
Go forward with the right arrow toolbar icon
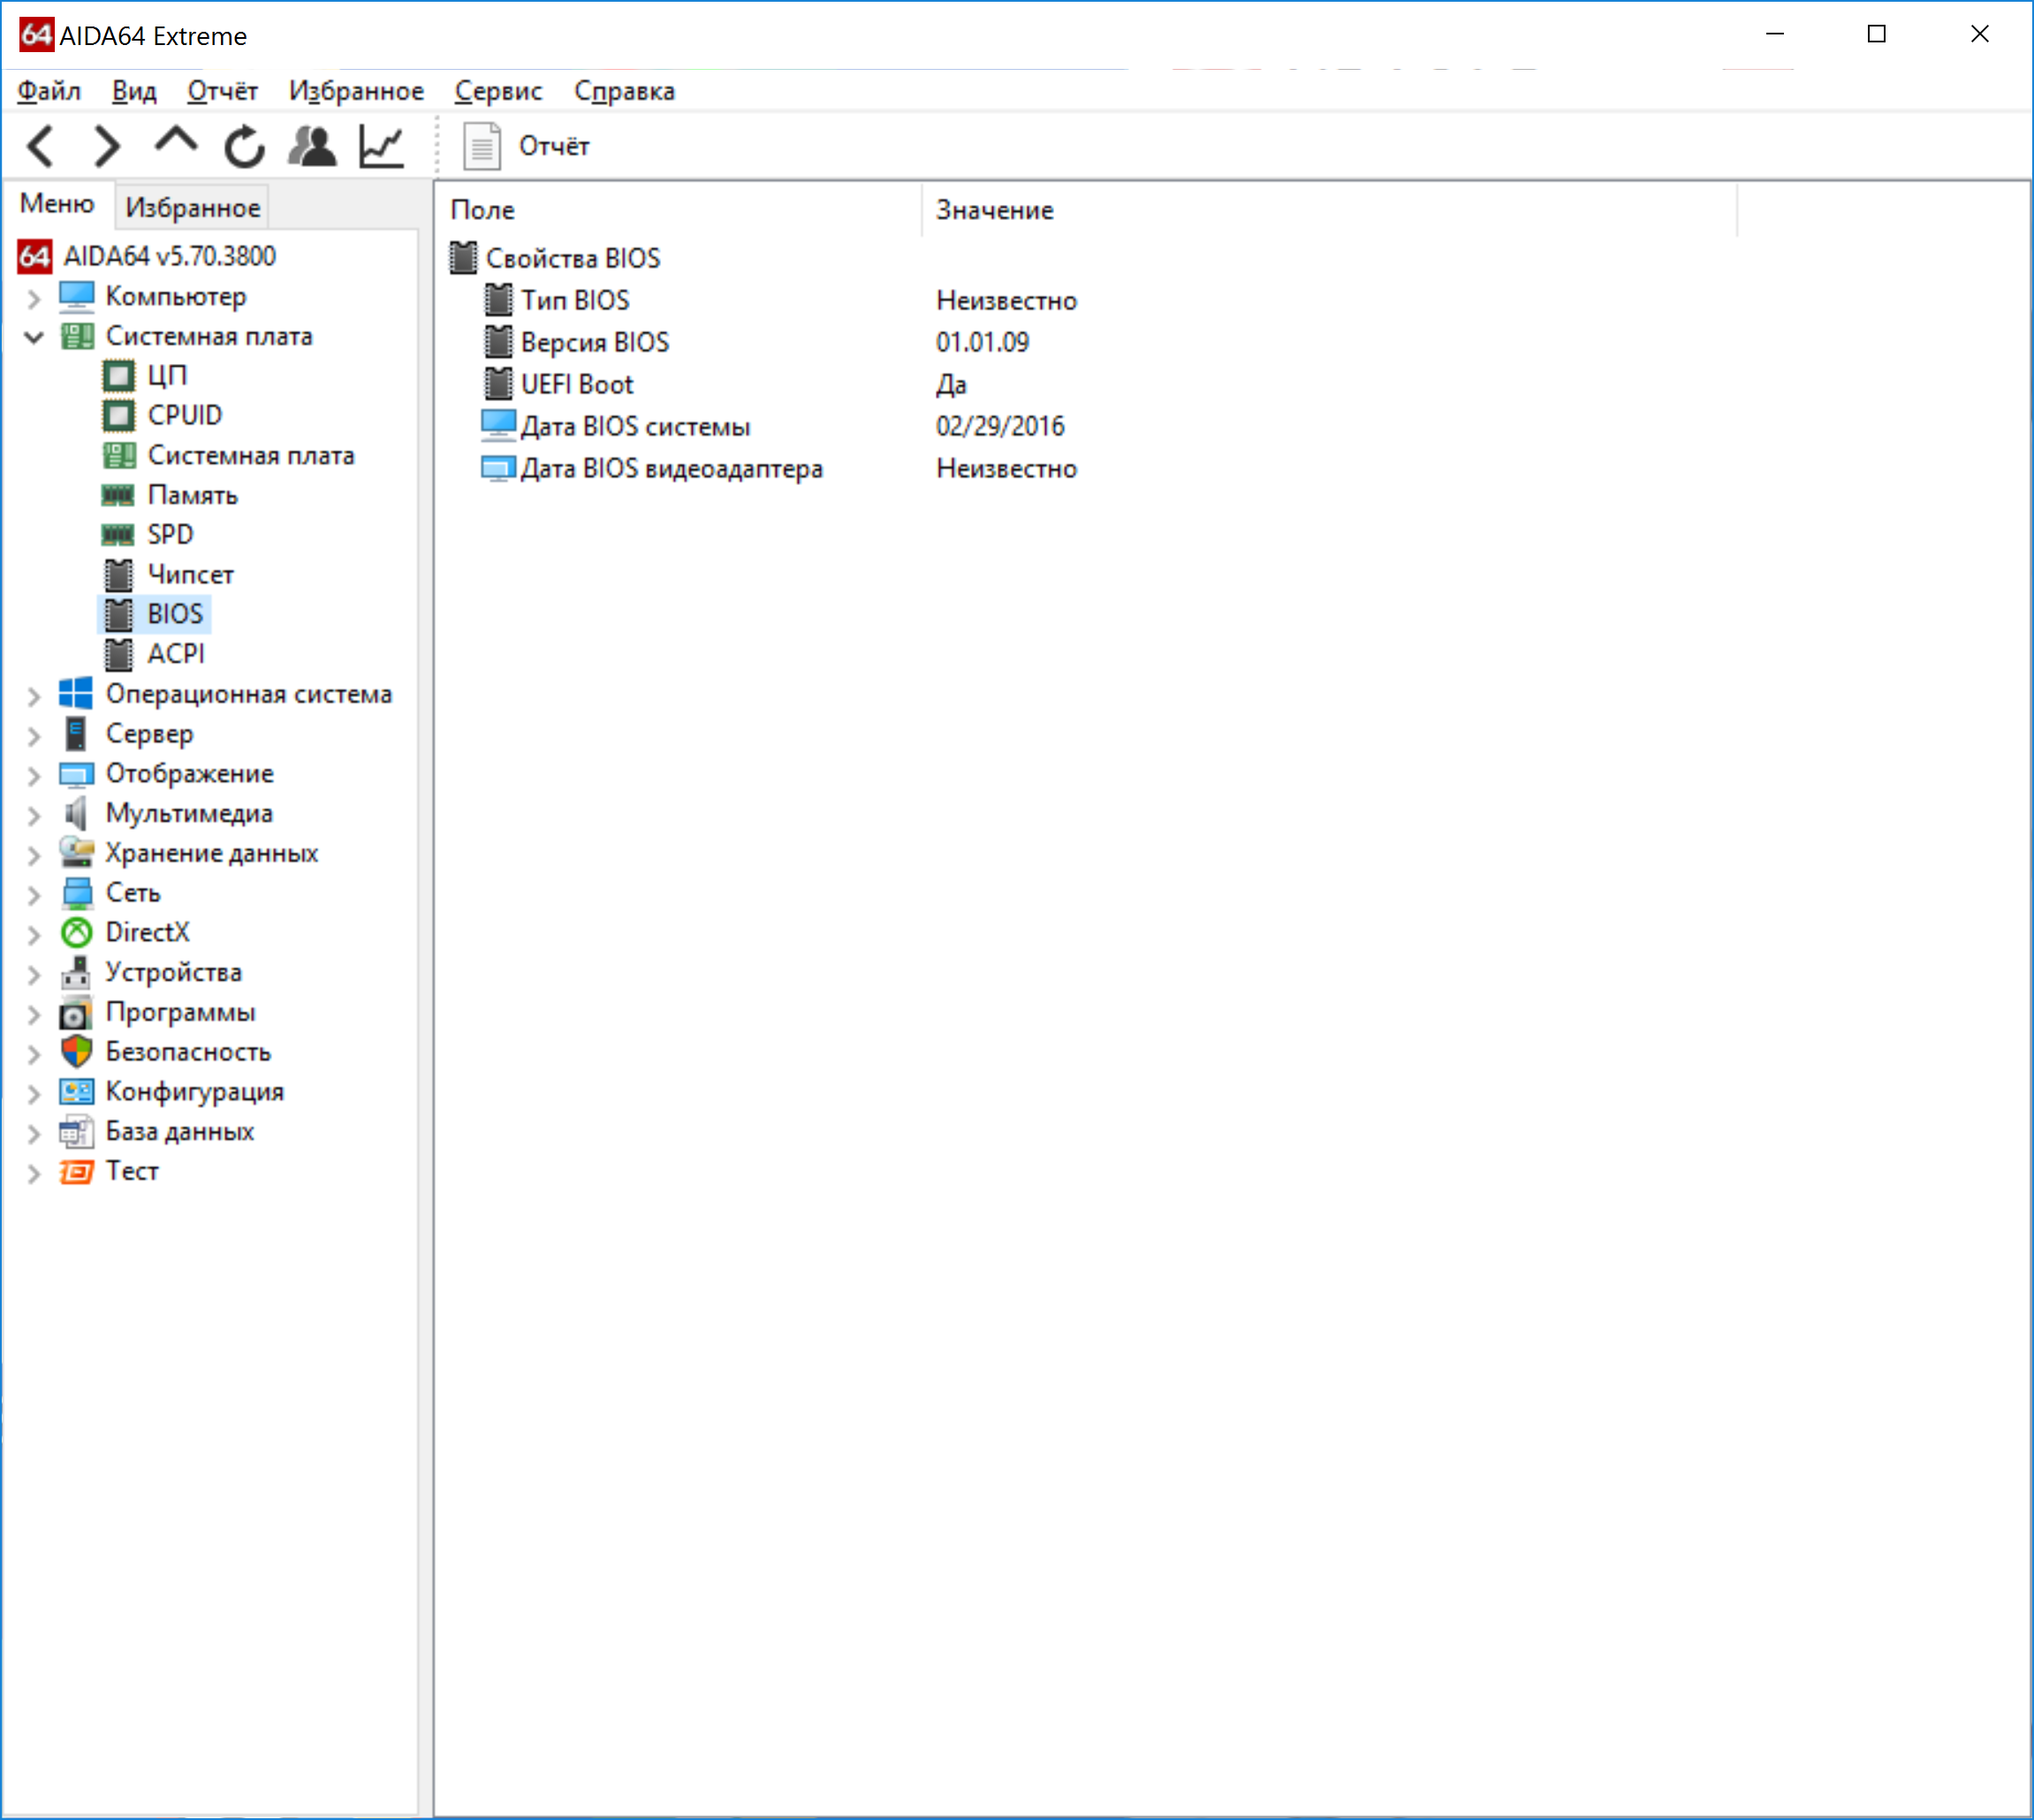[106, 146]
